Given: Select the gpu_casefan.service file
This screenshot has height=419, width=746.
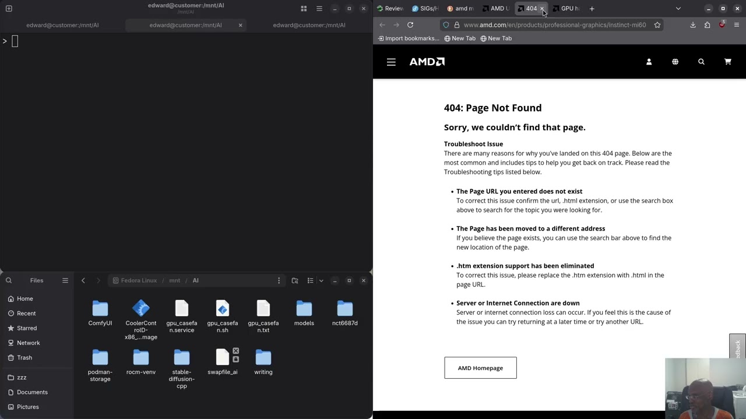Looking at the screenshot, I should coord(182,316).
